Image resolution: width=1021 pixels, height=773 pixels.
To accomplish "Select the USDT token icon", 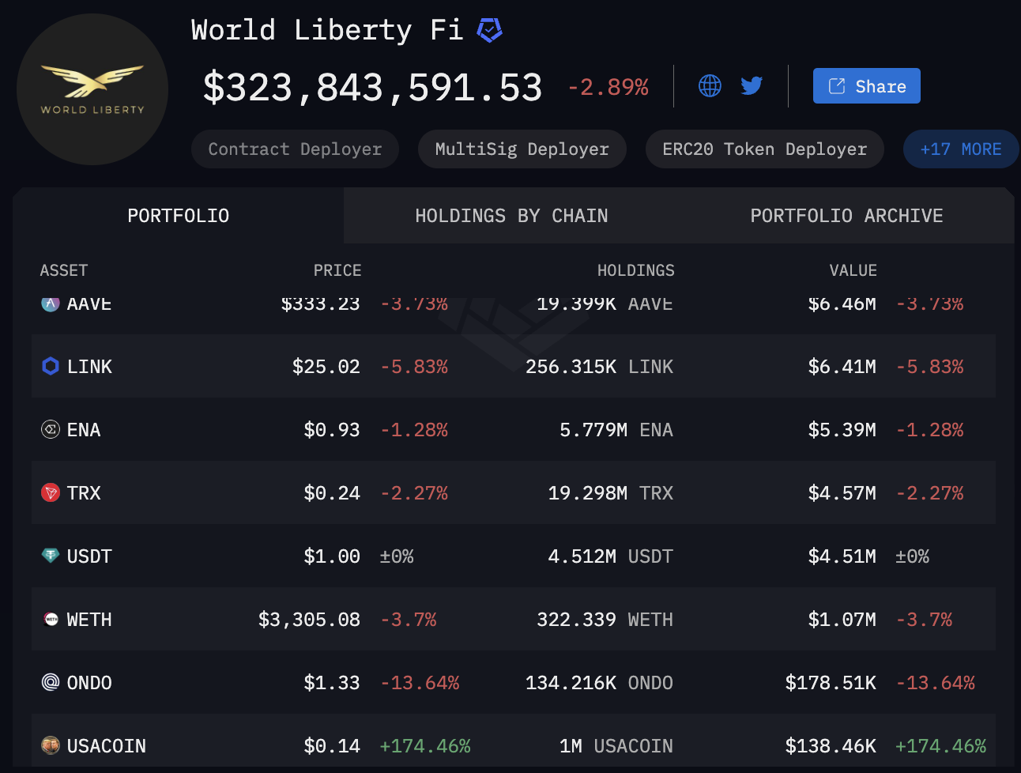I will click(x=51, y=556).
